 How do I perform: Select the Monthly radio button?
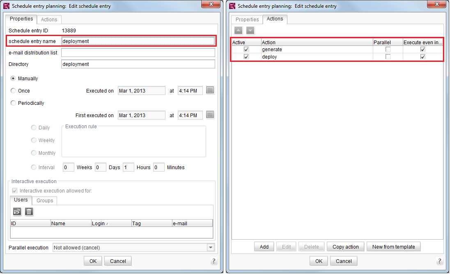(x=34, y=153)
